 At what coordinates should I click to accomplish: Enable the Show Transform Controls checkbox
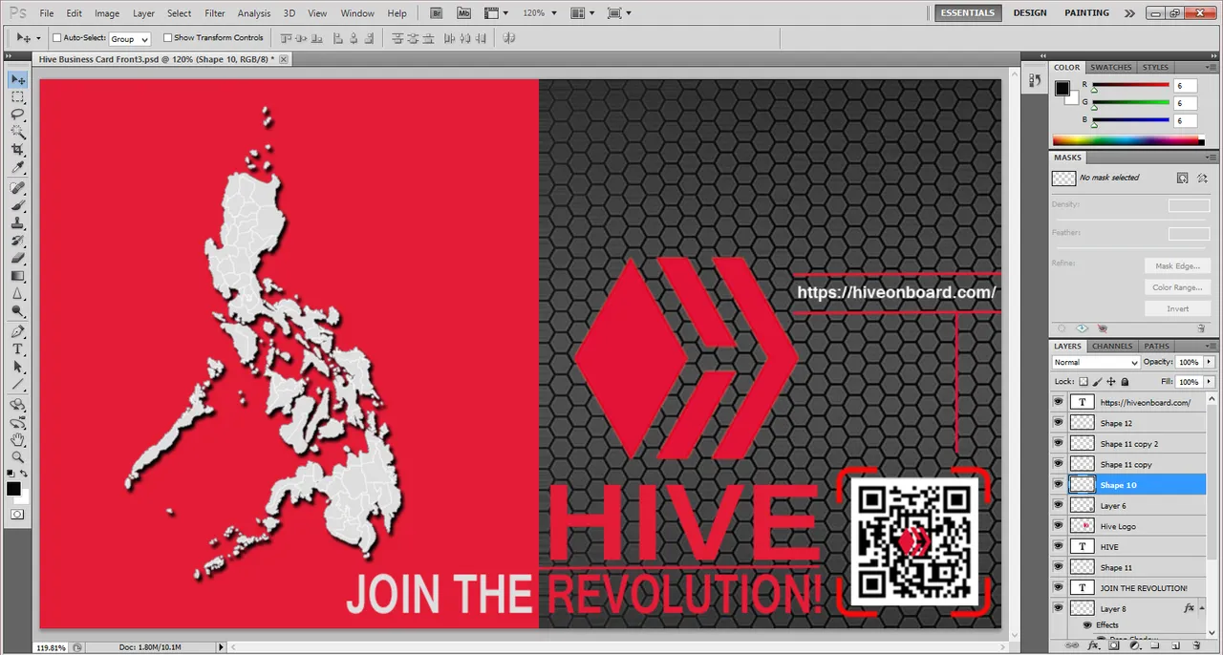point(167,38)
